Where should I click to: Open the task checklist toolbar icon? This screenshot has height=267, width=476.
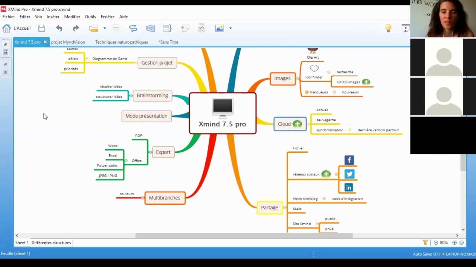click(x=202, y=28)
